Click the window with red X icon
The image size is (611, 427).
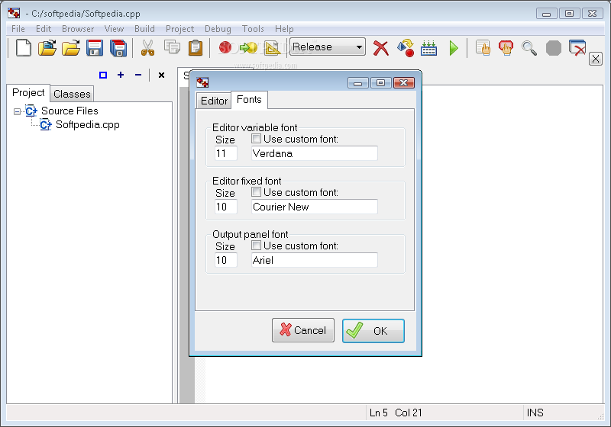point(577,48)
